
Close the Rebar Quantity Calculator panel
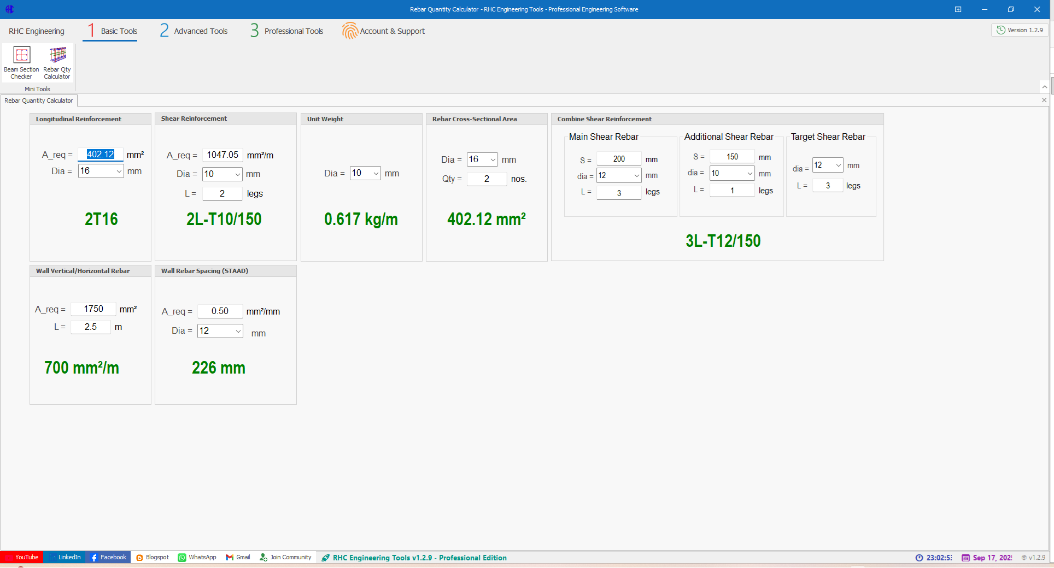pos(1044,100)
